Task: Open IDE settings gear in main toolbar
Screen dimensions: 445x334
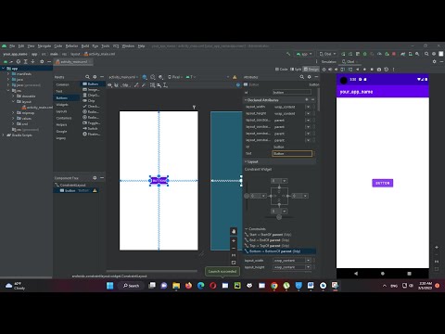Action: 434,54
